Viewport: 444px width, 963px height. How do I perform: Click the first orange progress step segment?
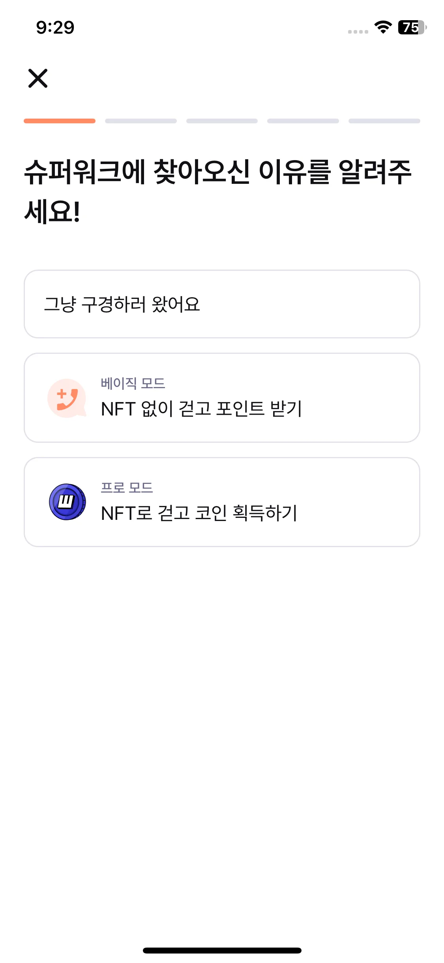[x=60, y=121]
